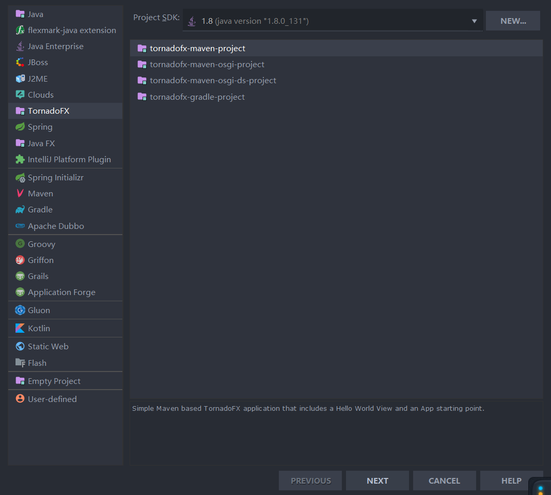The width and height of the screenshot is (551, 495).
Task: Select tornadofx-maven-osgi-ds-project template
Action: 336,81
